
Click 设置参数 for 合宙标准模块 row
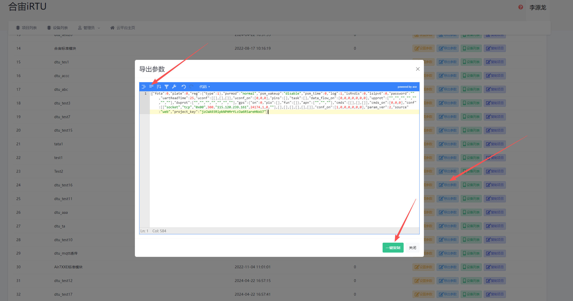coord(423,48)
